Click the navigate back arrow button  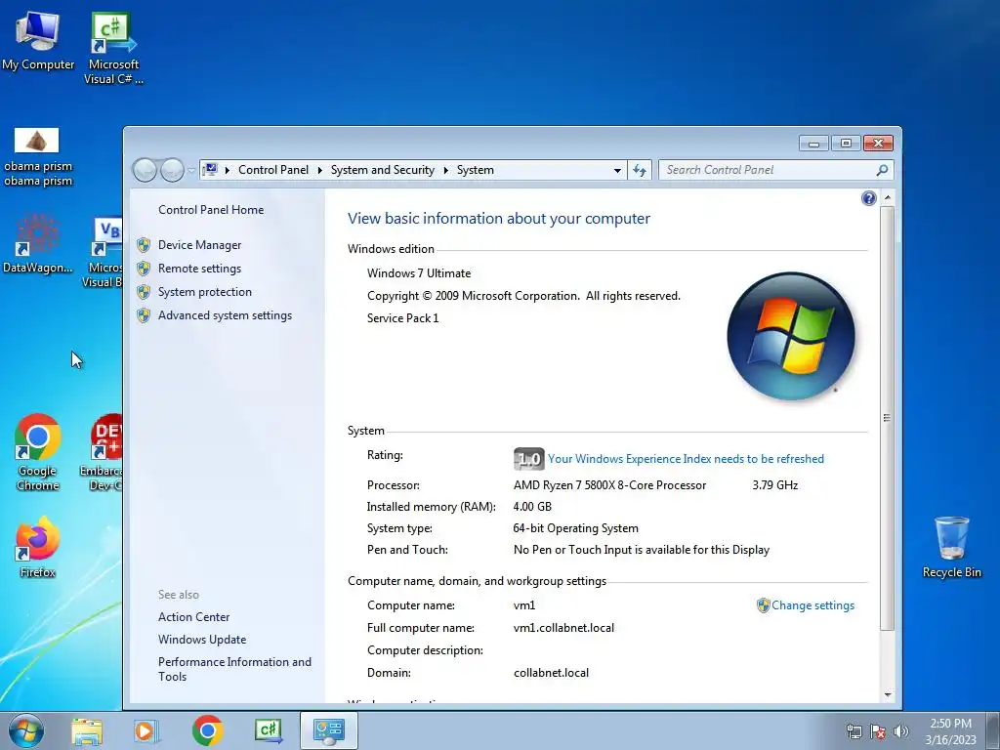point(145,170)
